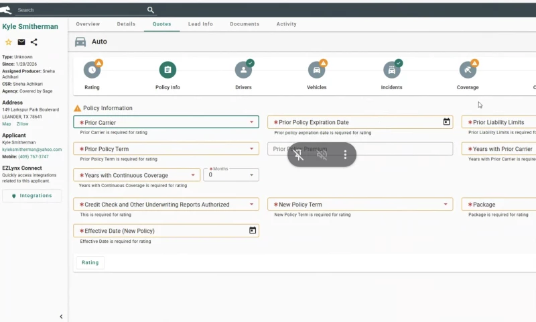Collapse the left sidebar panel arrow
This screenshot has width=536, height=322.
coord(61,317)
